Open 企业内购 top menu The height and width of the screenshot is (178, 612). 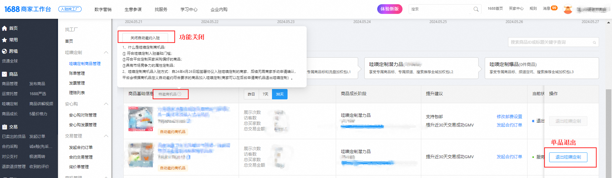219,9
